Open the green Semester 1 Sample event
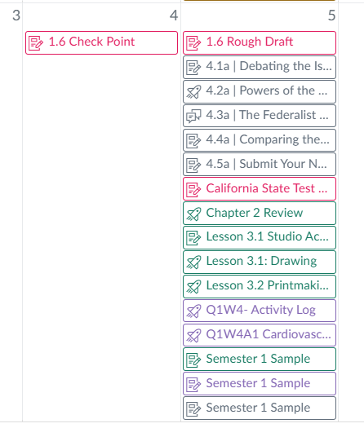Viewport: 364px width, 428px height. point(260,360)
